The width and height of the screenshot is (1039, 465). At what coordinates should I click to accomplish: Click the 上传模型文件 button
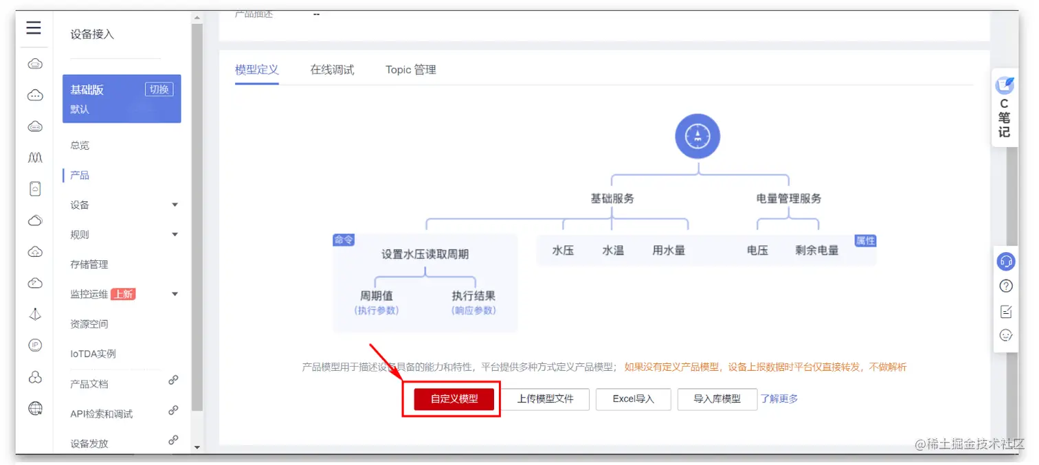(x=545, y=399)
